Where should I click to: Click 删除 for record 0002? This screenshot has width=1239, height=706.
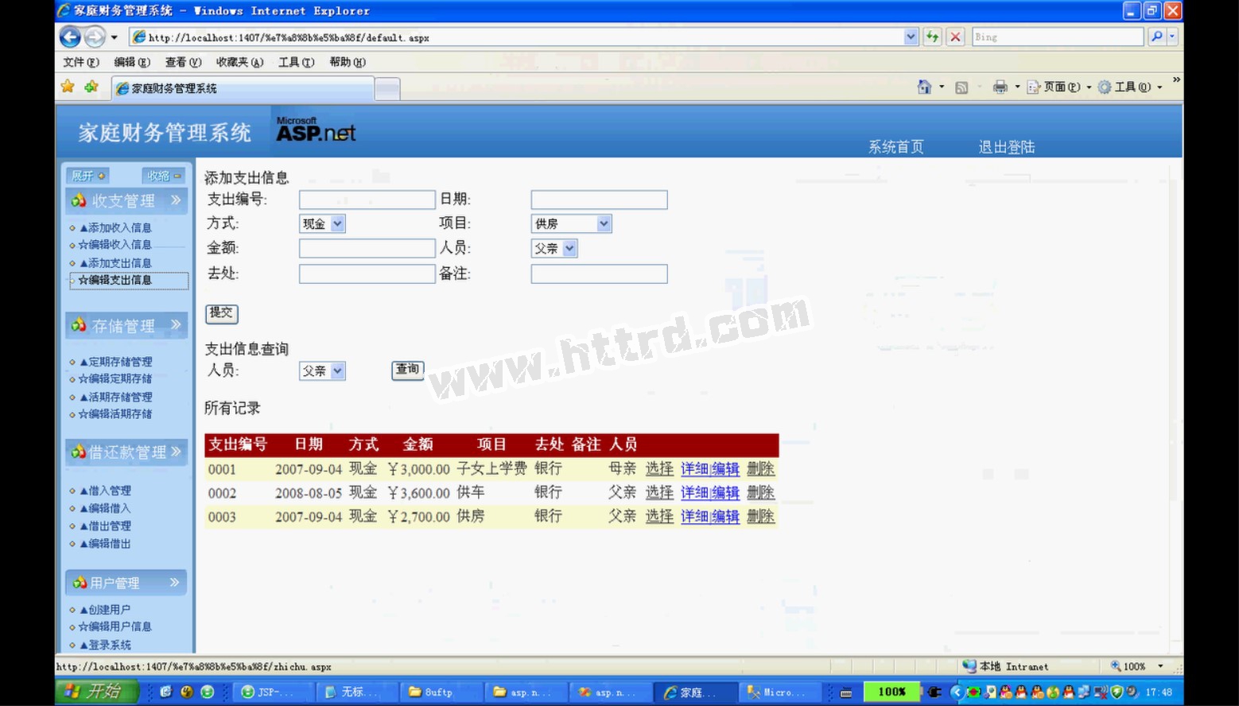pyautogui.click(x=760, y=493)
